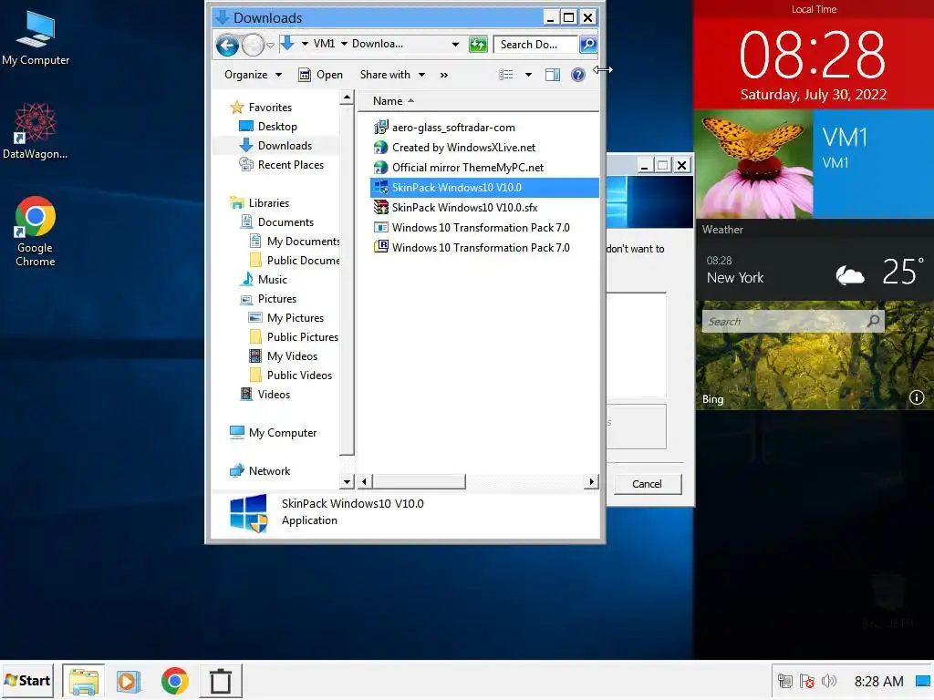Click the Back navigation arrow in Downloads window
The width and height of the screenshot is (934, 700).
(x=227, y=45)
